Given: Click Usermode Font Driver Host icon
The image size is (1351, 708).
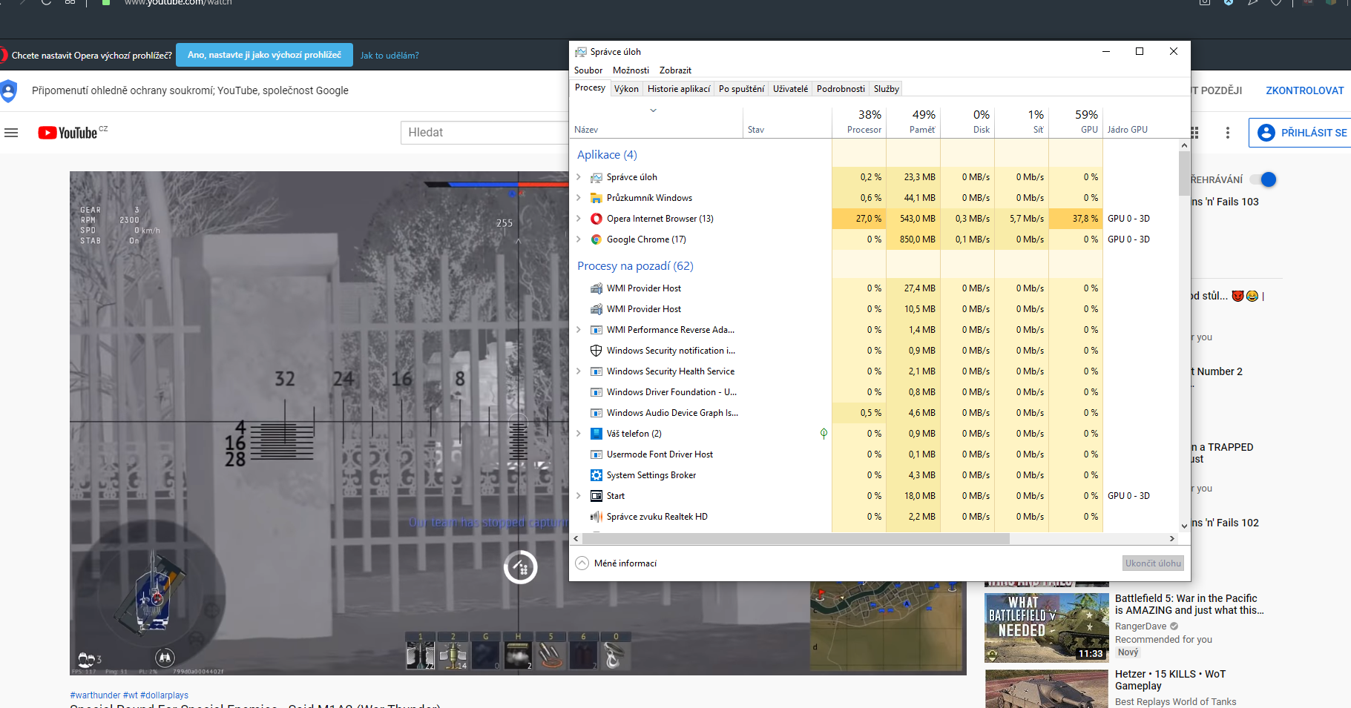Looking at the screenshot, I should [596, 454].
